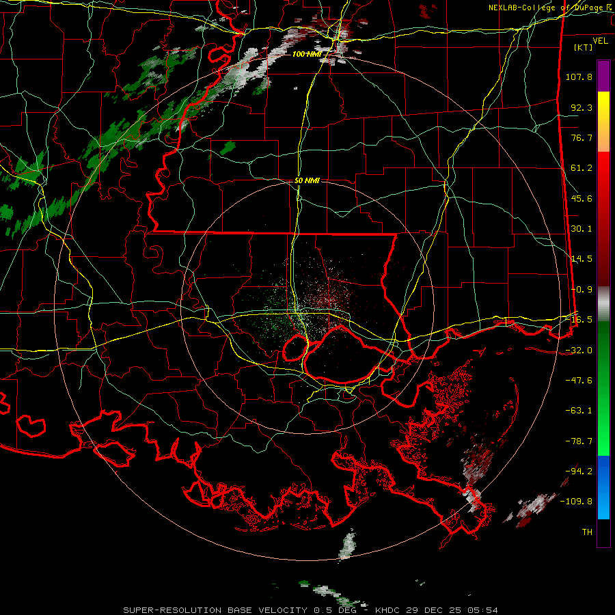Click the VEL legend title
615x615 pixels.
click(x=600, y=41)
